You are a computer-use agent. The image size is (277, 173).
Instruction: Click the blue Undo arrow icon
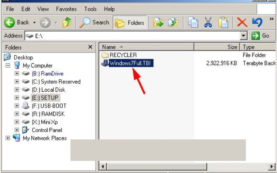(x=257, y=22)
